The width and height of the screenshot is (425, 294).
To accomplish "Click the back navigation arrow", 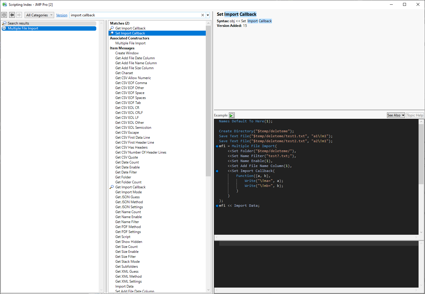I will [x=12, y=15].
